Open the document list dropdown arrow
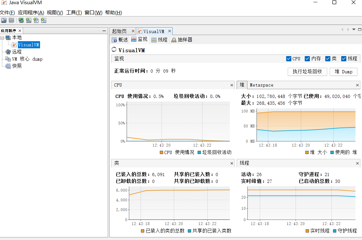The height and width of the screenshot is (240, 362). click(354, 30)
